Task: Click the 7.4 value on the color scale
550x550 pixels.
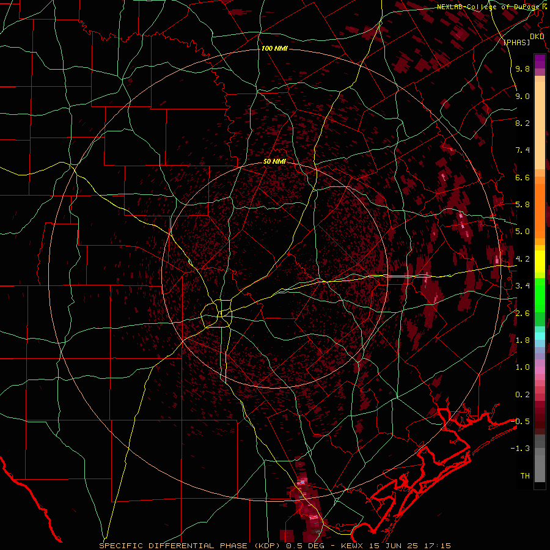Action: [522, 150]
